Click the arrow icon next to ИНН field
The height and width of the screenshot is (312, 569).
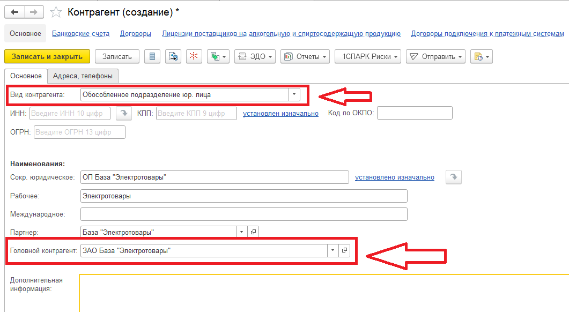pos(123,113)
